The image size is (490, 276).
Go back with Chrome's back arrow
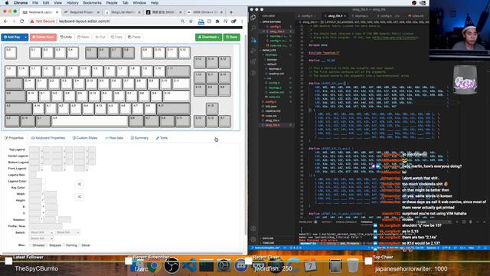click(x=5, y=21)
